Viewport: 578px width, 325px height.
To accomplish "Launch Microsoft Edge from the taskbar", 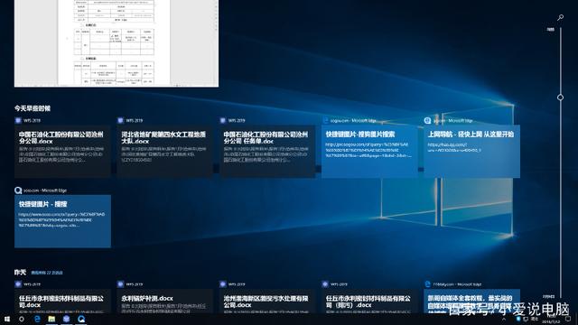I will tap(37, 319).
